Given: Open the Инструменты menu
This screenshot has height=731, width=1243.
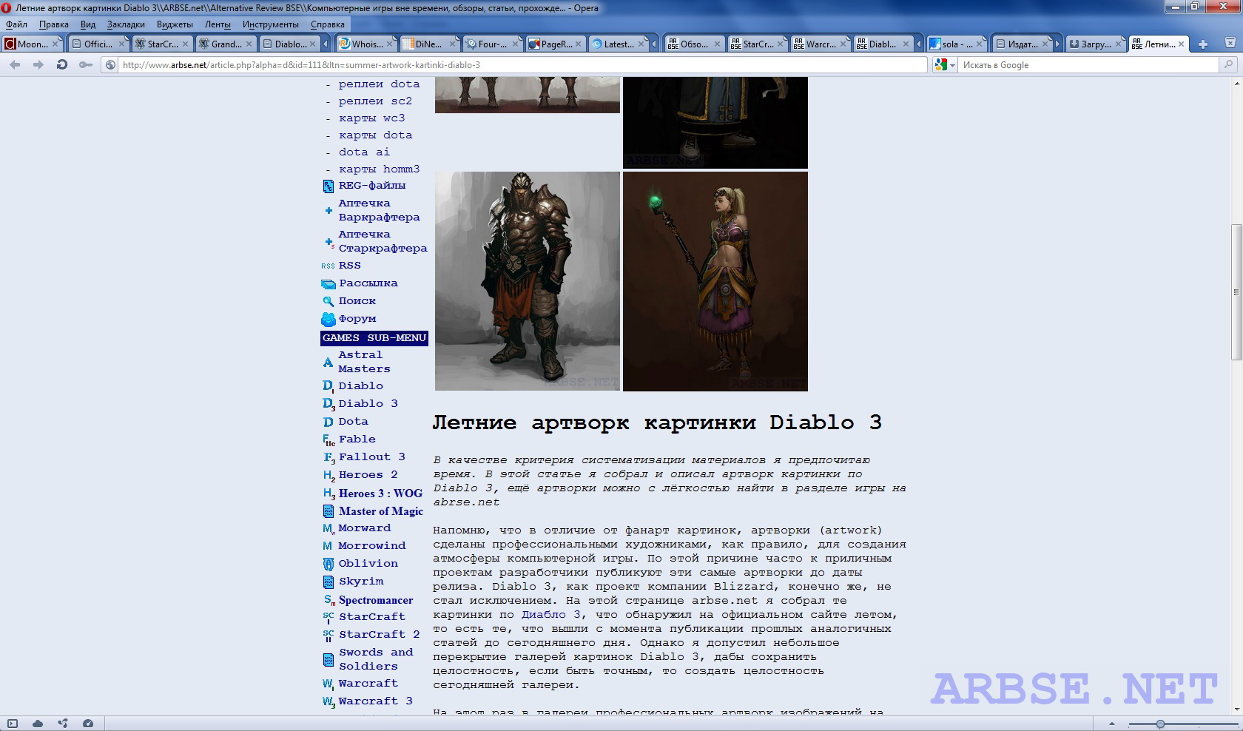Looking at the screenshot, I should pos(271,24).
